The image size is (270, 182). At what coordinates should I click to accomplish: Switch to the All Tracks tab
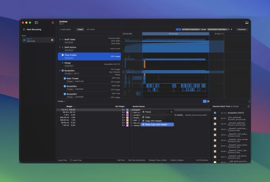(91, 30)
